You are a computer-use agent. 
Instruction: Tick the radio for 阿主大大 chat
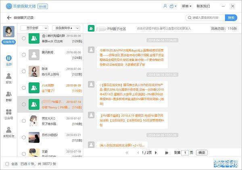click(24, 121)
